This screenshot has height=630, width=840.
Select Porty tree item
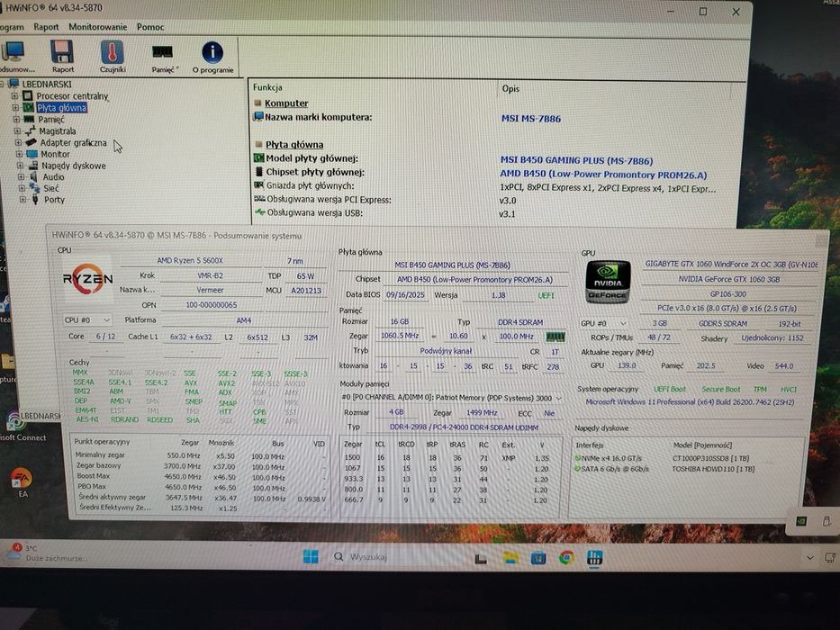(54, 199)
